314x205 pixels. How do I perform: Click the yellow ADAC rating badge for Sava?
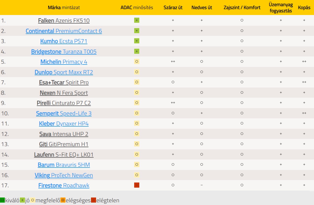pyautogui.click(x=137, y=134)
